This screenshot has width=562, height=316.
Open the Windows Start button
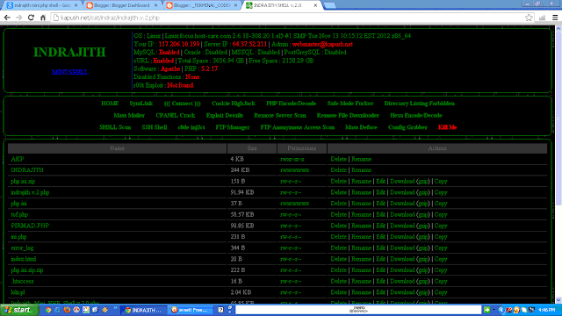tap(19, 310)
